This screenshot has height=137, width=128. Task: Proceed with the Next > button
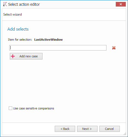87,129
